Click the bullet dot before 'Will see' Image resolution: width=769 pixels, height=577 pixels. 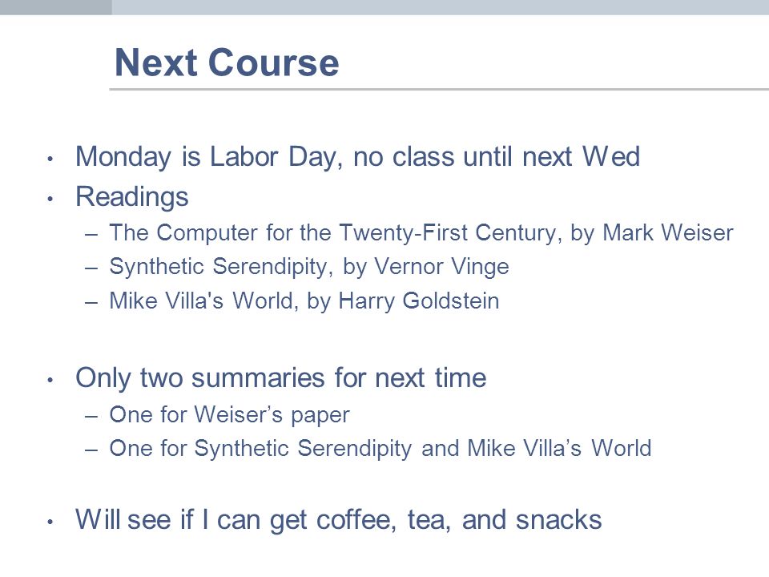coord(50,522)
